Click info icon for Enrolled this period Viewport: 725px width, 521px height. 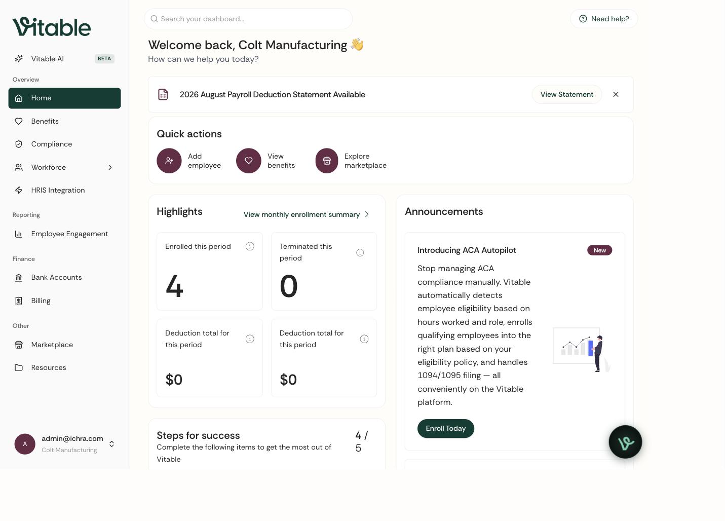tap(250, 246)
